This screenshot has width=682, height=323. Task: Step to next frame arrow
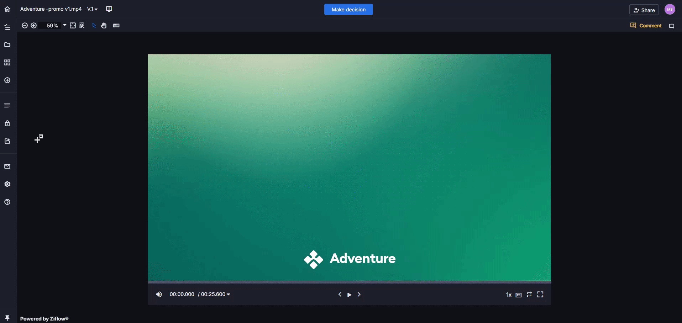pyautogui.click(x=359, y=295)
